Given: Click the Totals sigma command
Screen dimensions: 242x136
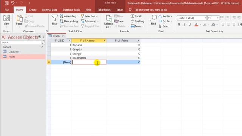Looking at the screenshot, I should (x=137, y=16).
